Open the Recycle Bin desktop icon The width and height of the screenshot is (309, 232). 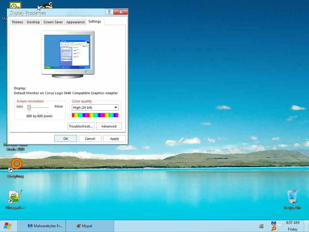[x=292, y=199]
